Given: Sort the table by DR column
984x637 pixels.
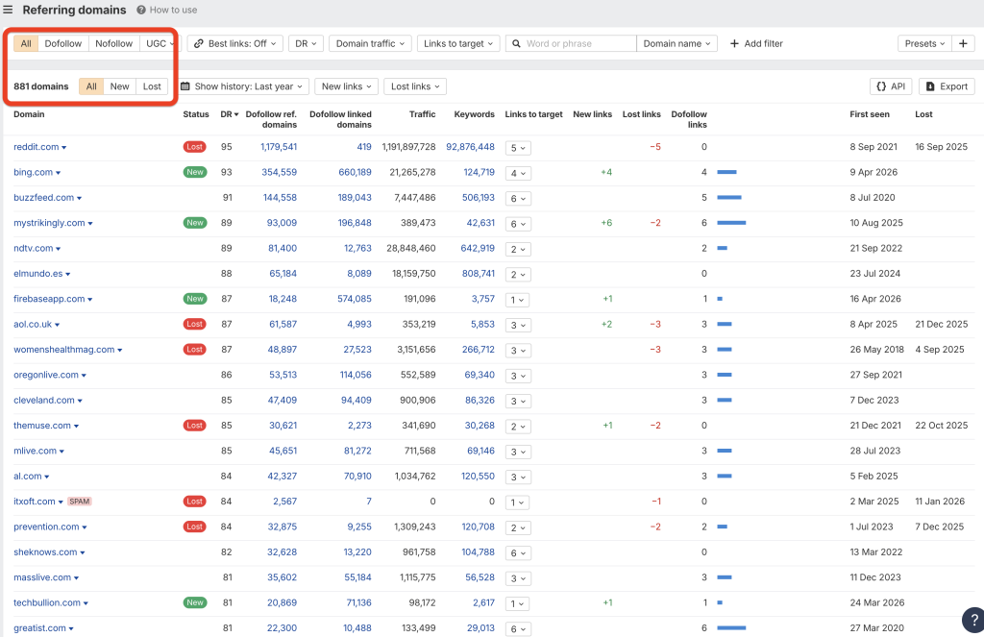Looking at the screenshot, I should point(229,114).
